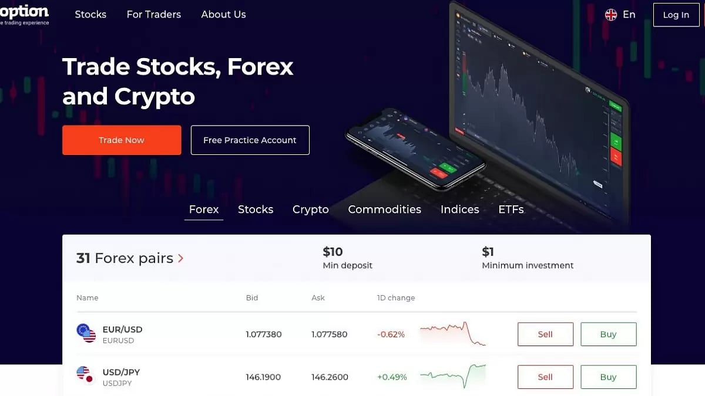Expand the 31 Forex pairs list chevron
The image size is (705, 396).
pyautogui.click(x=180, y=258)
